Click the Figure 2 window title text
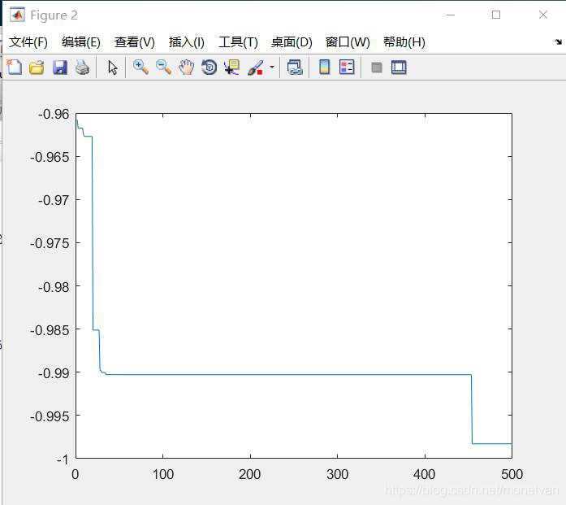Image resolution: width=566 pixels, height=505 pixels. (x=54, y=15)
